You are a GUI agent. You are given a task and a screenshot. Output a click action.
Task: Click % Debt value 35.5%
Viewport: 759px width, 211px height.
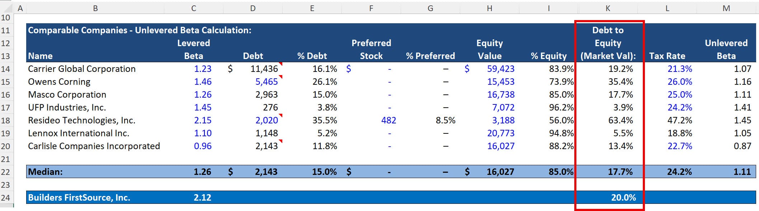click(x=325, y=120)
